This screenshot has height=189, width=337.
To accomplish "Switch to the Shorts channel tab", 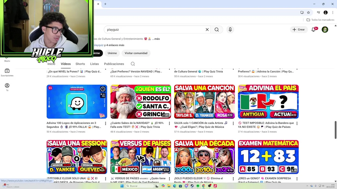I will [x=80, y=64].
